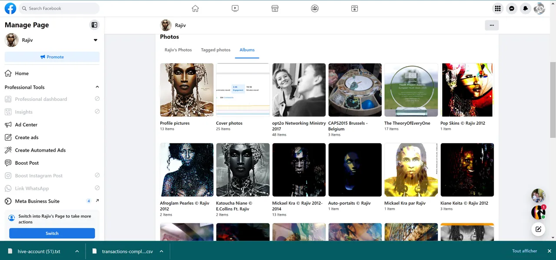Click the Promote button
This screenshot has height=260, width=556.
[52, 57]
